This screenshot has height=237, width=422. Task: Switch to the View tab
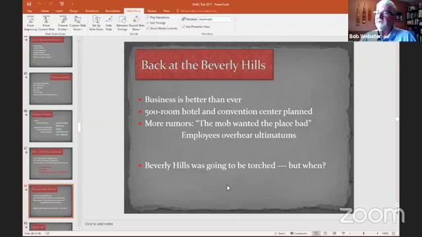click(x=166, y=11)
